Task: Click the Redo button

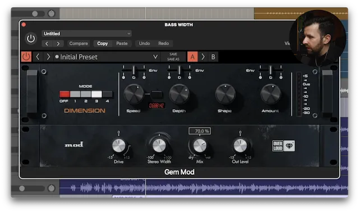Action: [x=163, y=43]
